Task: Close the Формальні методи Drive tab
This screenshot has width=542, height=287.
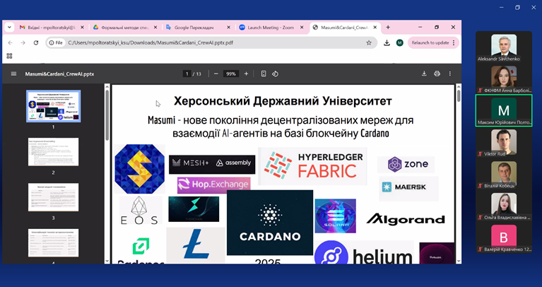Action: (x=155, y=28)
